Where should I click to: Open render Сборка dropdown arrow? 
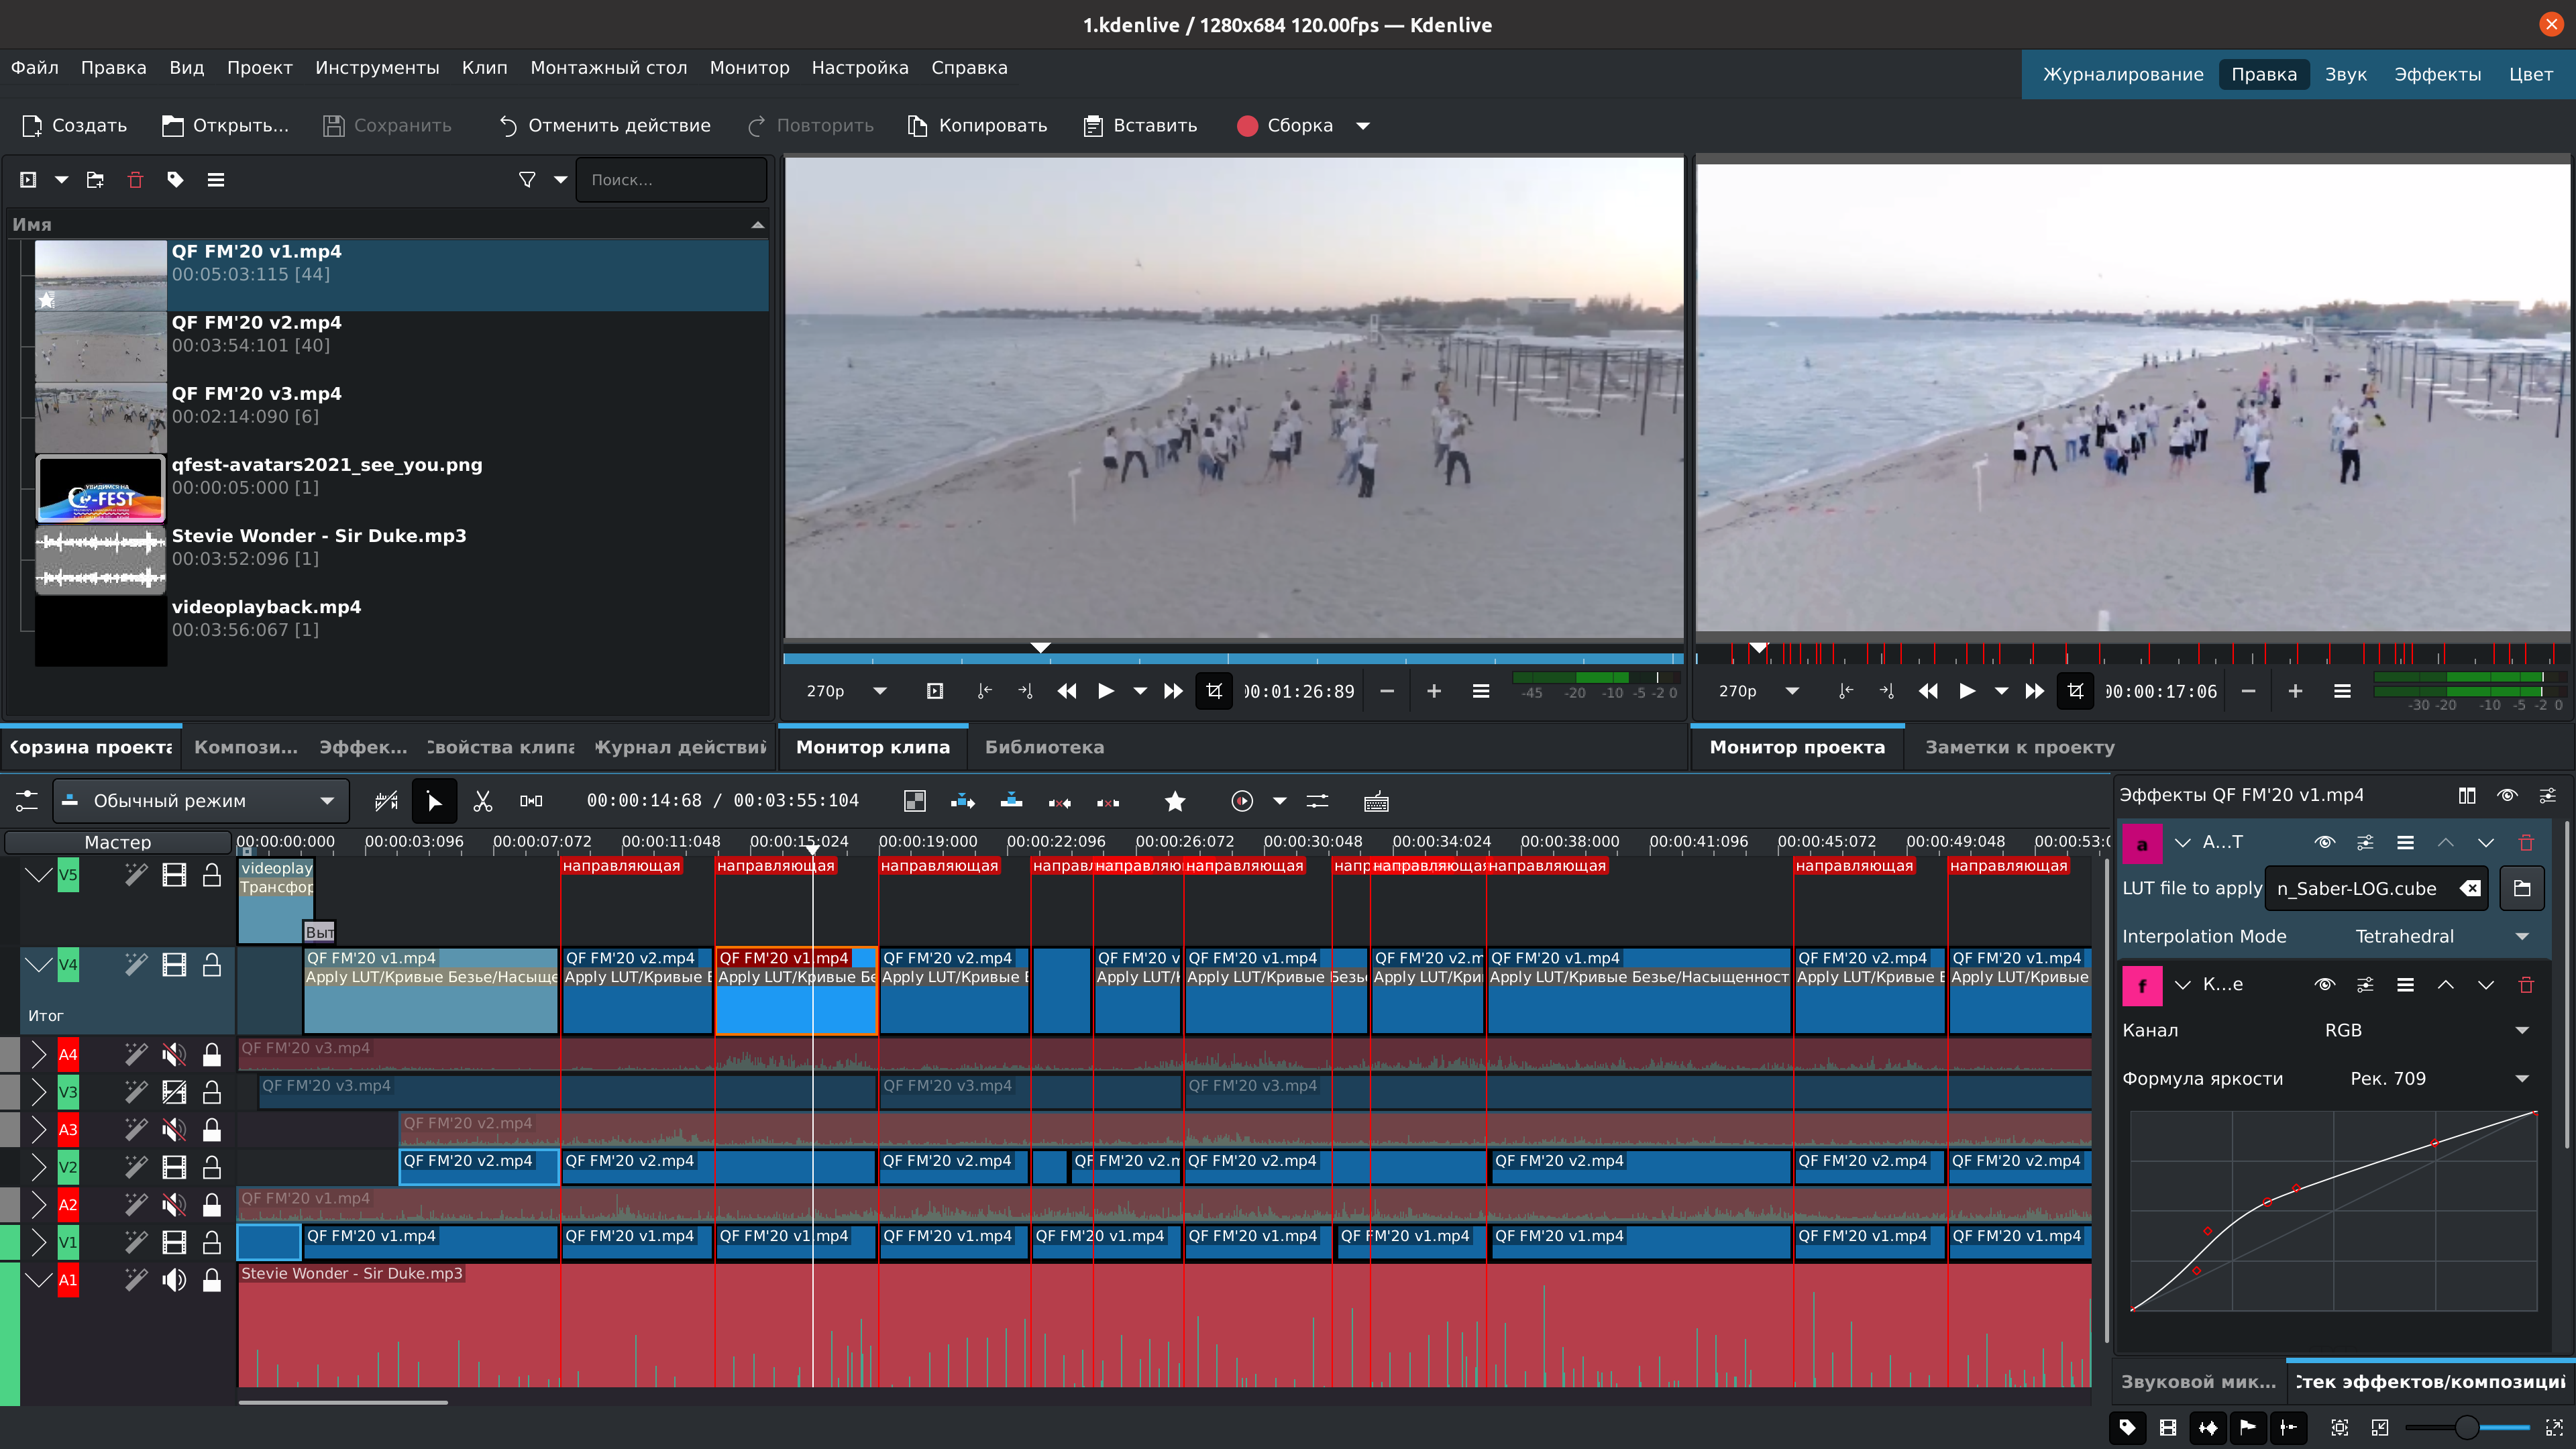coord(1362,126)
